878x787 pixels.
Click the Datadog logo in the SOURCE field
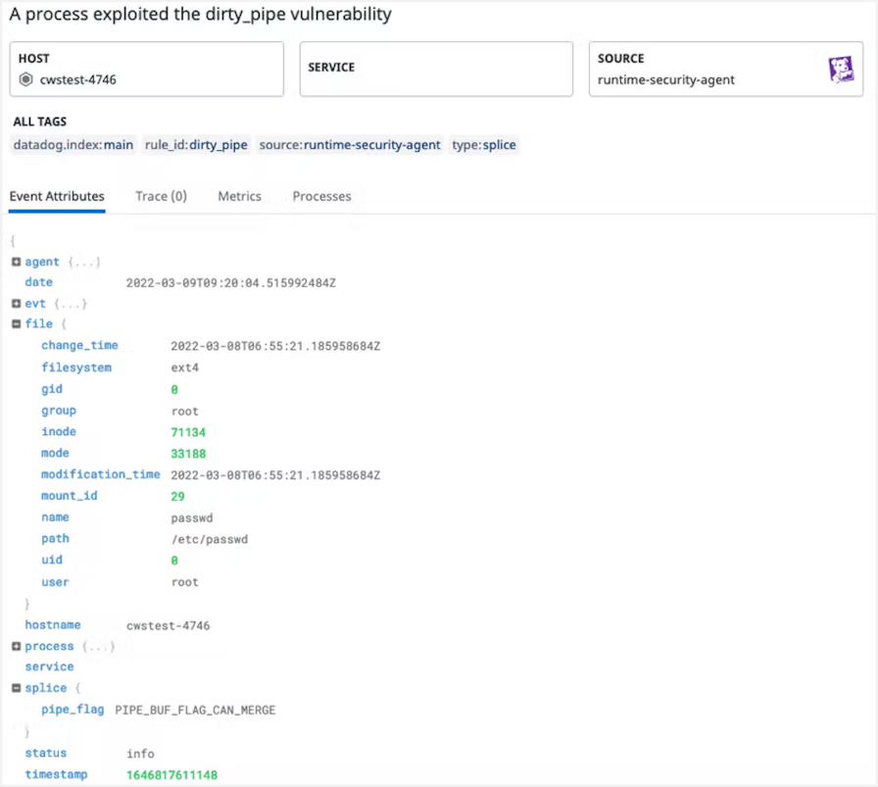pos(841,69)
